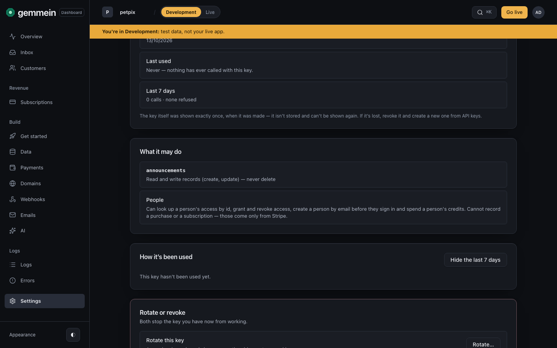The width and height of the screenshot is (557, 348).
Task: Click "This key hasn't been used yet."
Action: pyautogui.click(x=175, y=276)
